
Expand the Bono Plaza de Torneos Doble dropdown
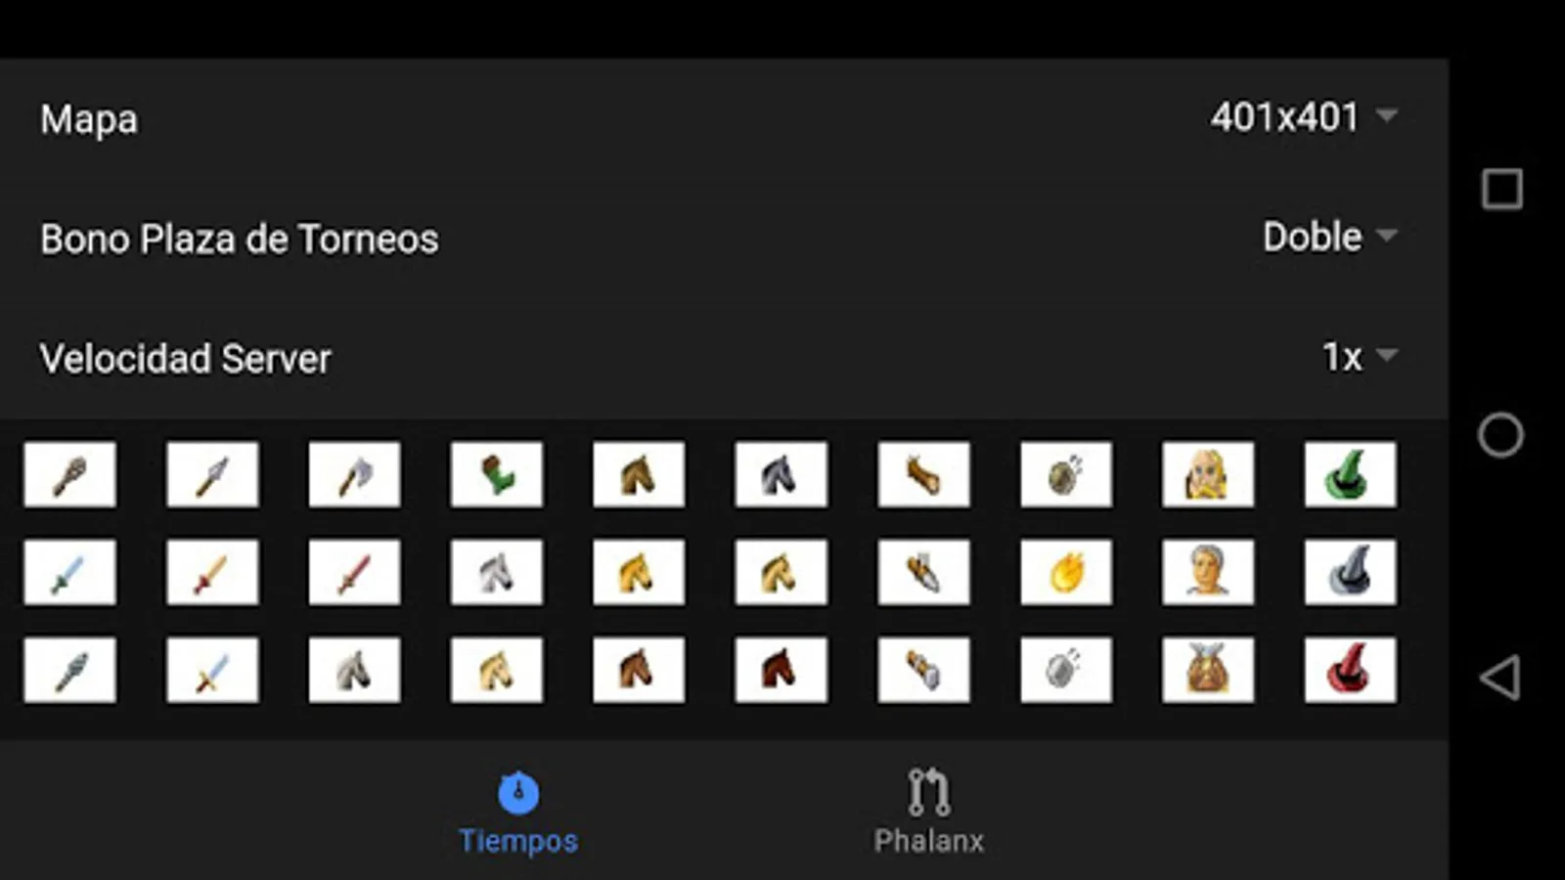pos(1330,237)
